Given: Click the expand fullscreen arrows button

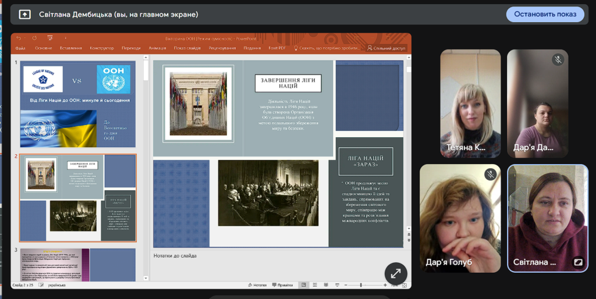Looking at the screenshot, I should (x=396, y=273).
